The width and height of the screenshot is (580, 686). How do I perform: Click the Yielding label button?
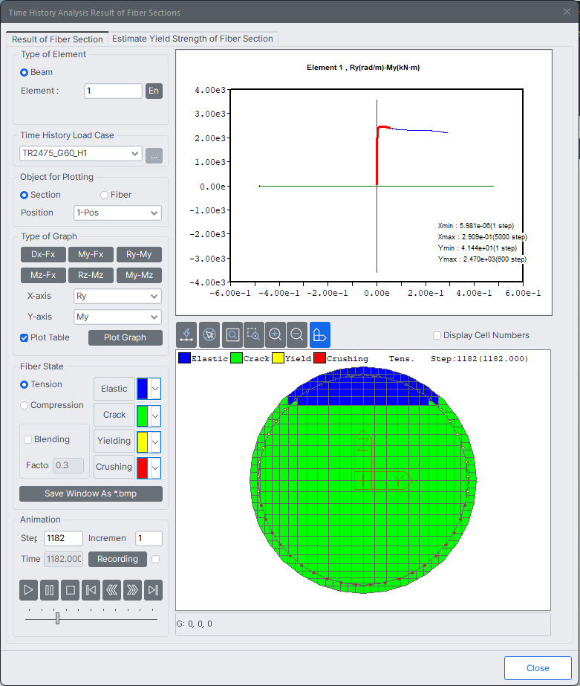[x=114, y=441]
